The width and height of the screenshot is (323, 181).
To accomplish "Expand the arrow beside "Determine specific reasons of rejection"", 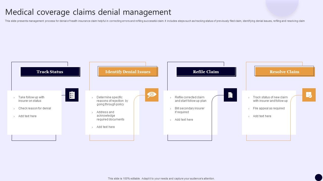I will [93, 97].
